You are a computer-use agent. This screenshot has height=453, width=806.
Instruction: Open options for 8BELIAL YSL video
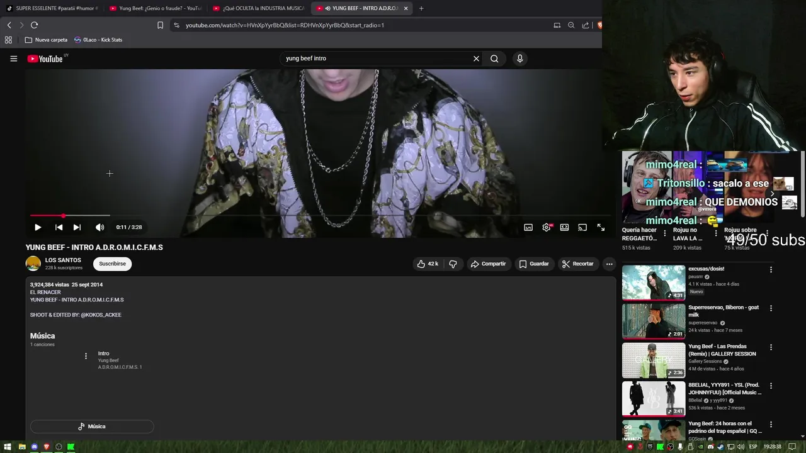[x=771, y=386]
